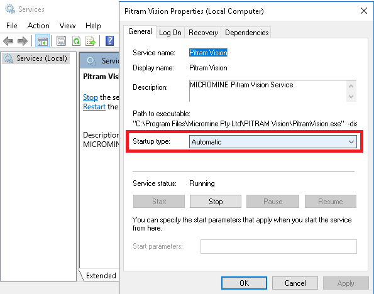Click the Restart service link
Screen dimensions: 374x294
pos(94,107)
